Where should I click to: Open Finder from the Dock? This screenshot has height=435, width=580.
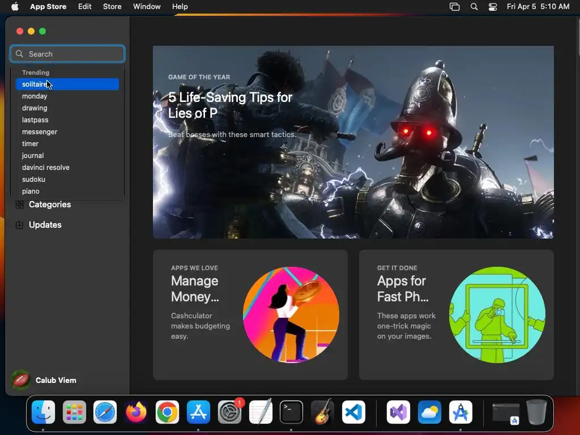(x=43, y=412)
